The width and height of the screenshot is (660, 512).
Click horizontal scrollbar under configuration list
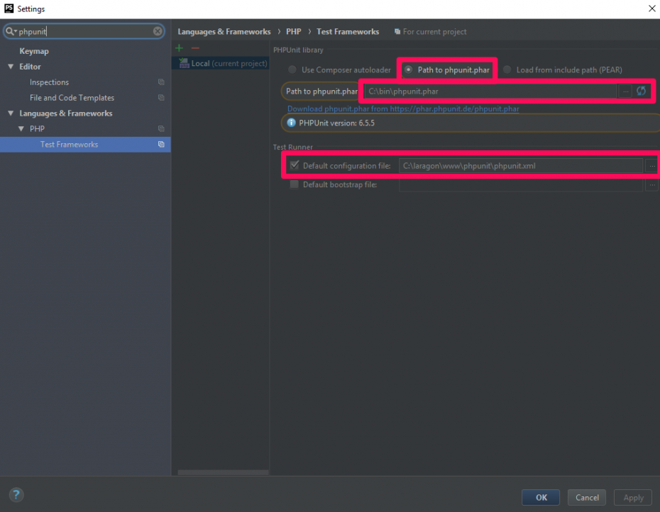click(223, 472)
